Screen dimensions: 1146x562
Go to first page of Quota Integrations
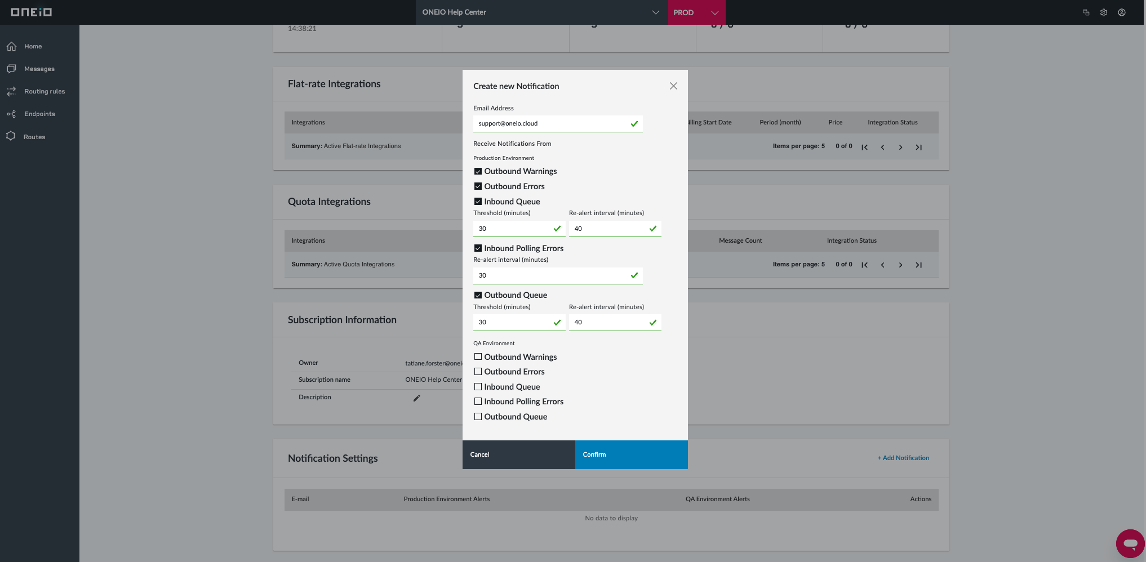pos(864,265)
